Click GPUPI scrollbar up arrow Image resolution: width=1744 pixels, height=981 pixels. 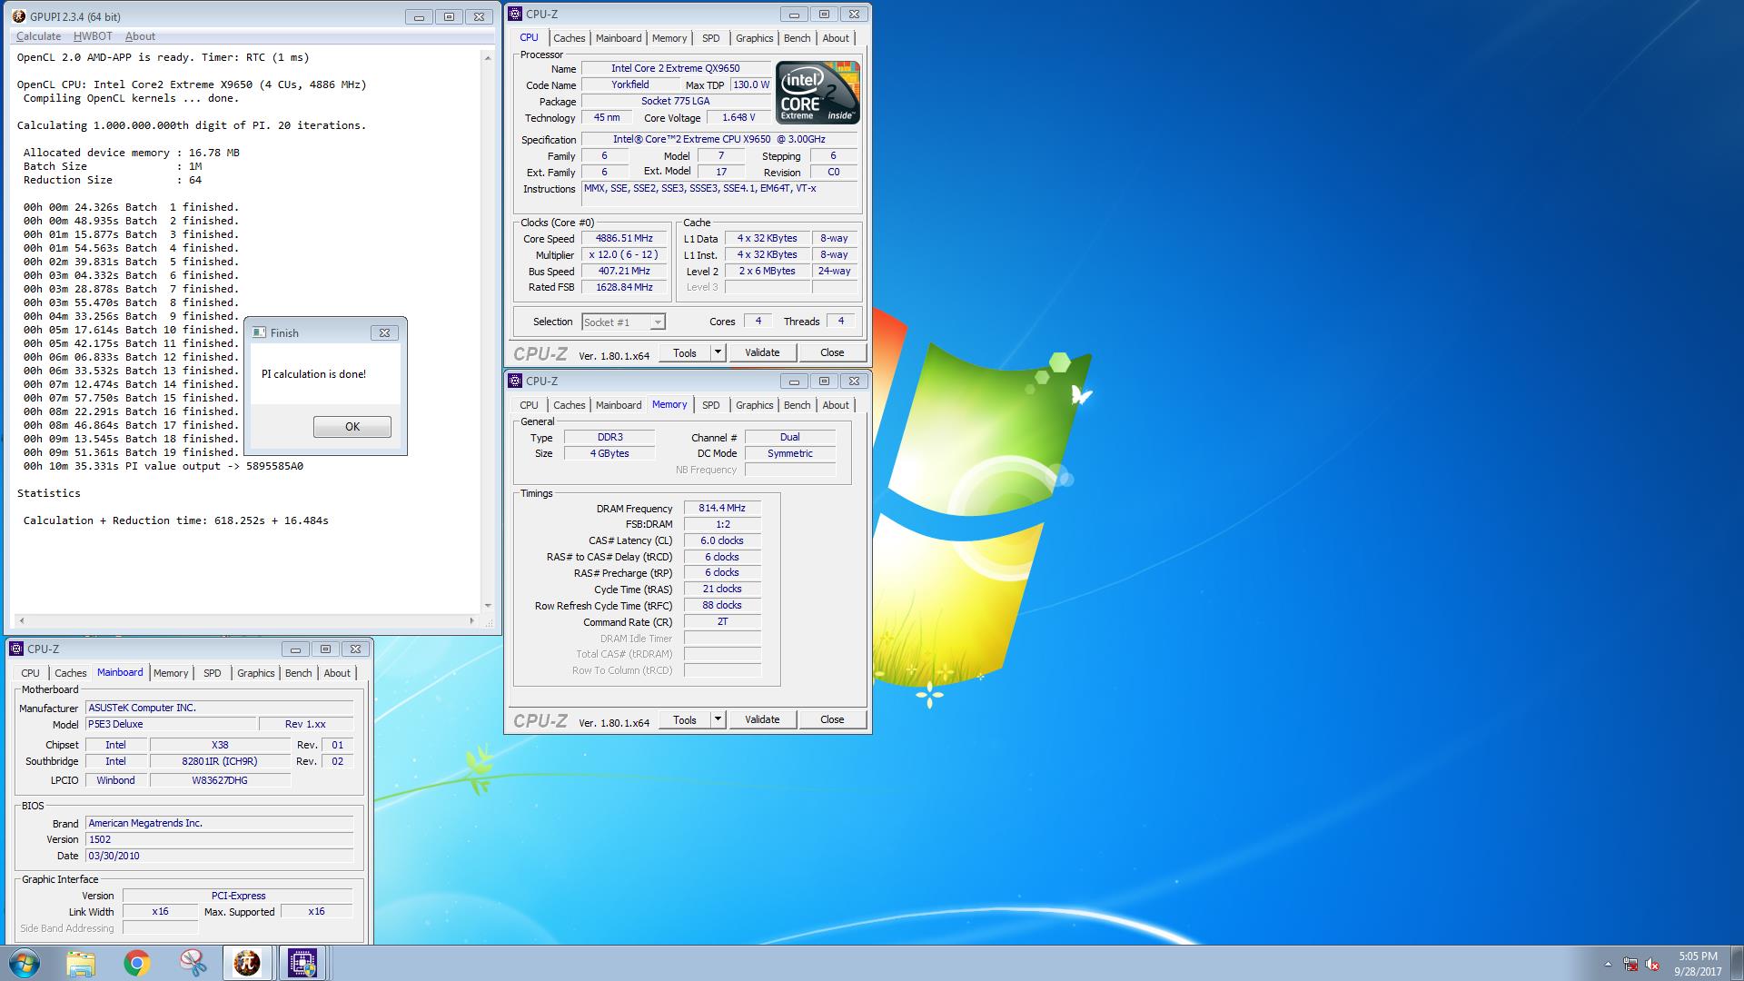point(488,57)
